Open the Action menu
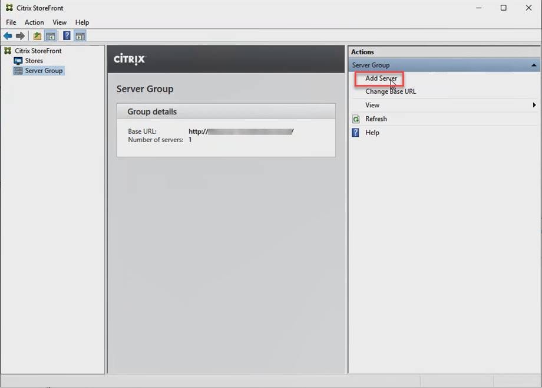The image size is (542, 388). pyautogui.click(x=34, y=22)
